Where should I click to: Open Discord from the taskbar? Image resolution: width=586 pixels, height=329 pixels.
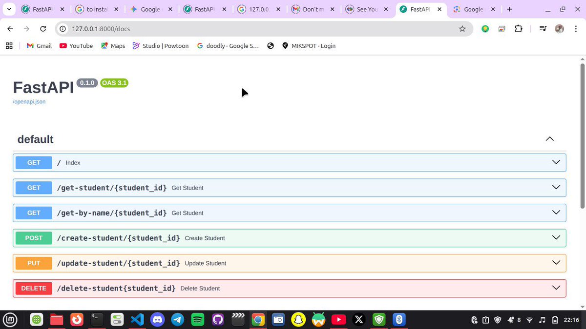pos(158,320)
